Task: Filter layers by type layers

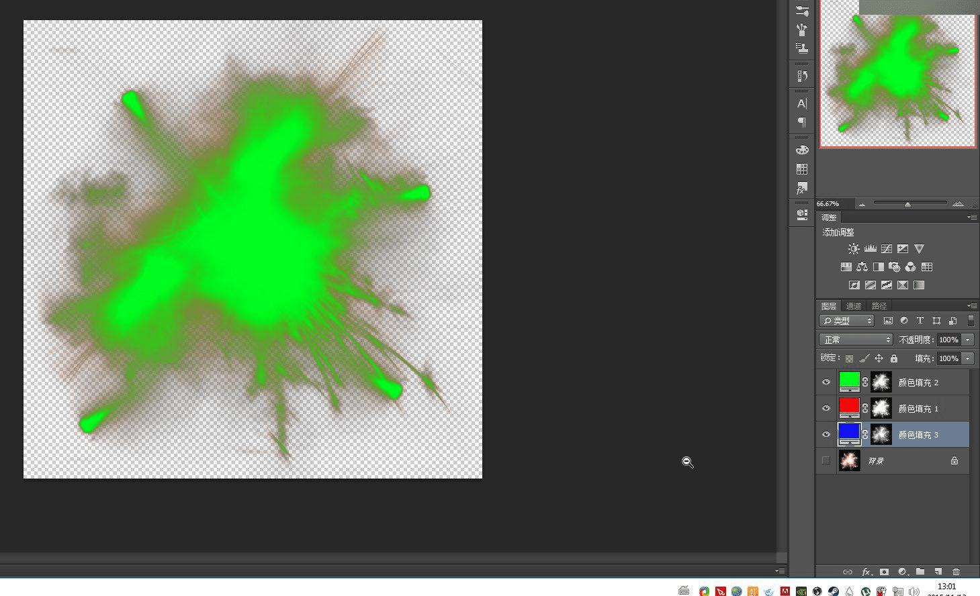Action: click(920, 321)
